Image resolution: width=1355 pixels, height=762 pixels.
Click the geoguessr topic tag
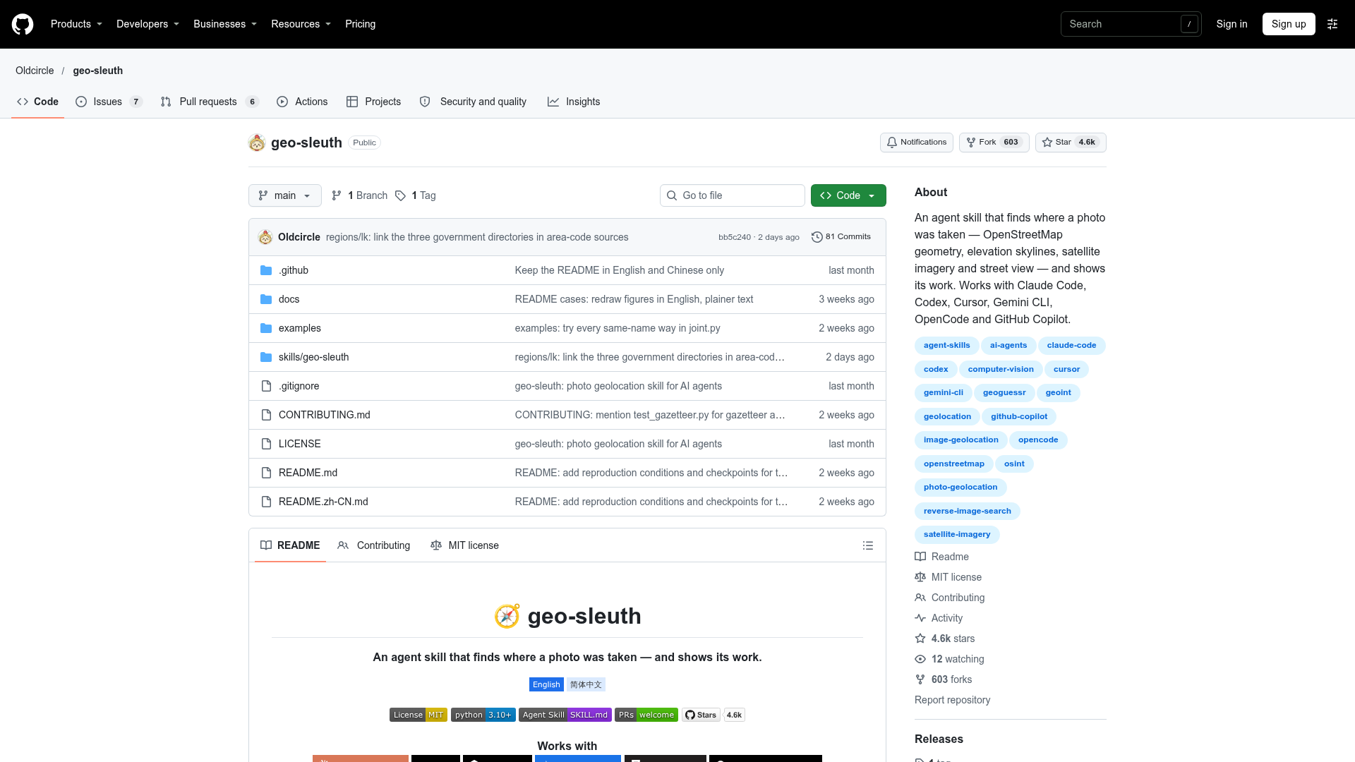(1004, 393)
